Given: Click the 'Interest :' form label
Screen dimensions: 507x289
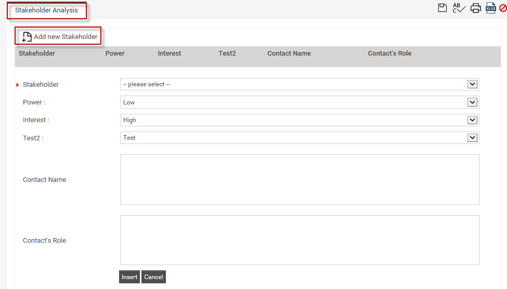Looking at the screenshot, I should (x=36, y=120).
